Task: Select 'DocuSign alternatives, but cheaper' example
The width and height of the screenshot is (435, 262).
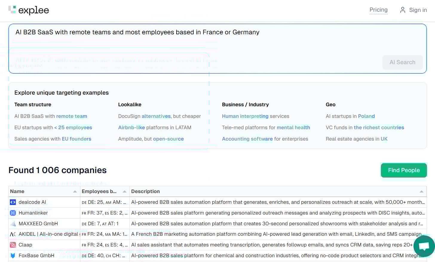Action: tap(160, 116)
